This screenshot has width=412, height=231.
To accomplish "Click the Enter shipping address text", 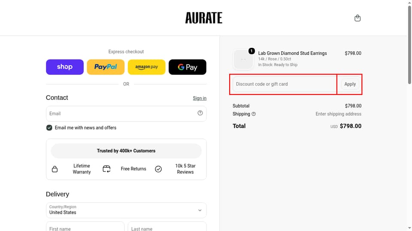I will (339, 114).
